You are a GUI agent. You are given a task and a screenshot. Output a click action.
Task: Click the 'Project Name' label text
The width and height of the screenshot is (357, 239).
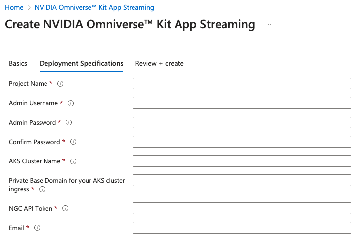28,84
